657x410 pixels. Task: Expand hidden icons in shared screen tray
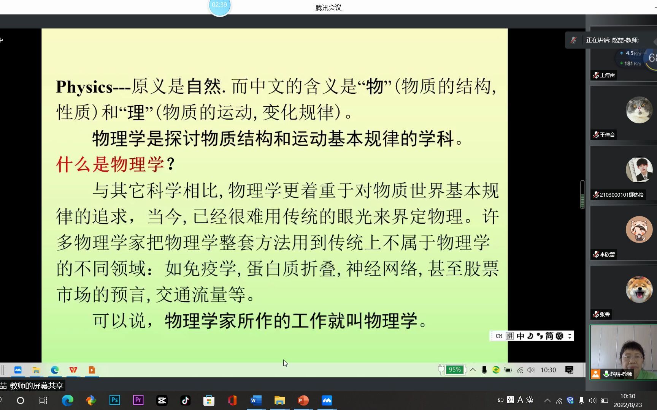(473, 370)
